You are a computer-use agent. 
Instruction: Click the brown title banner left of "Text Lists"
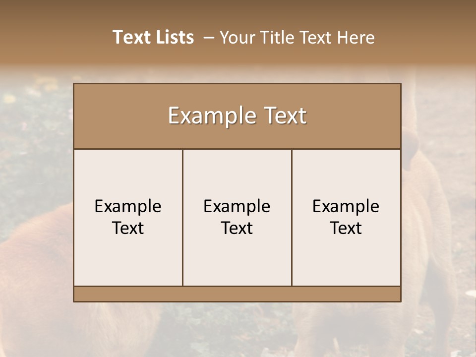click(x=55, y=37)
